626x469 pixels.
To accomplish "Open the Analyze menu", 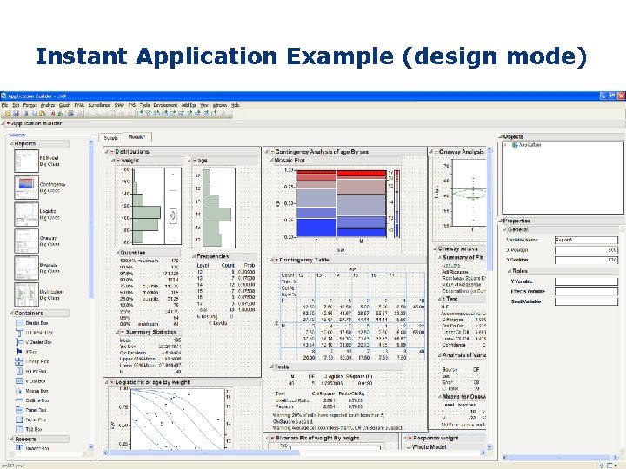I will (x=48, y=105).
